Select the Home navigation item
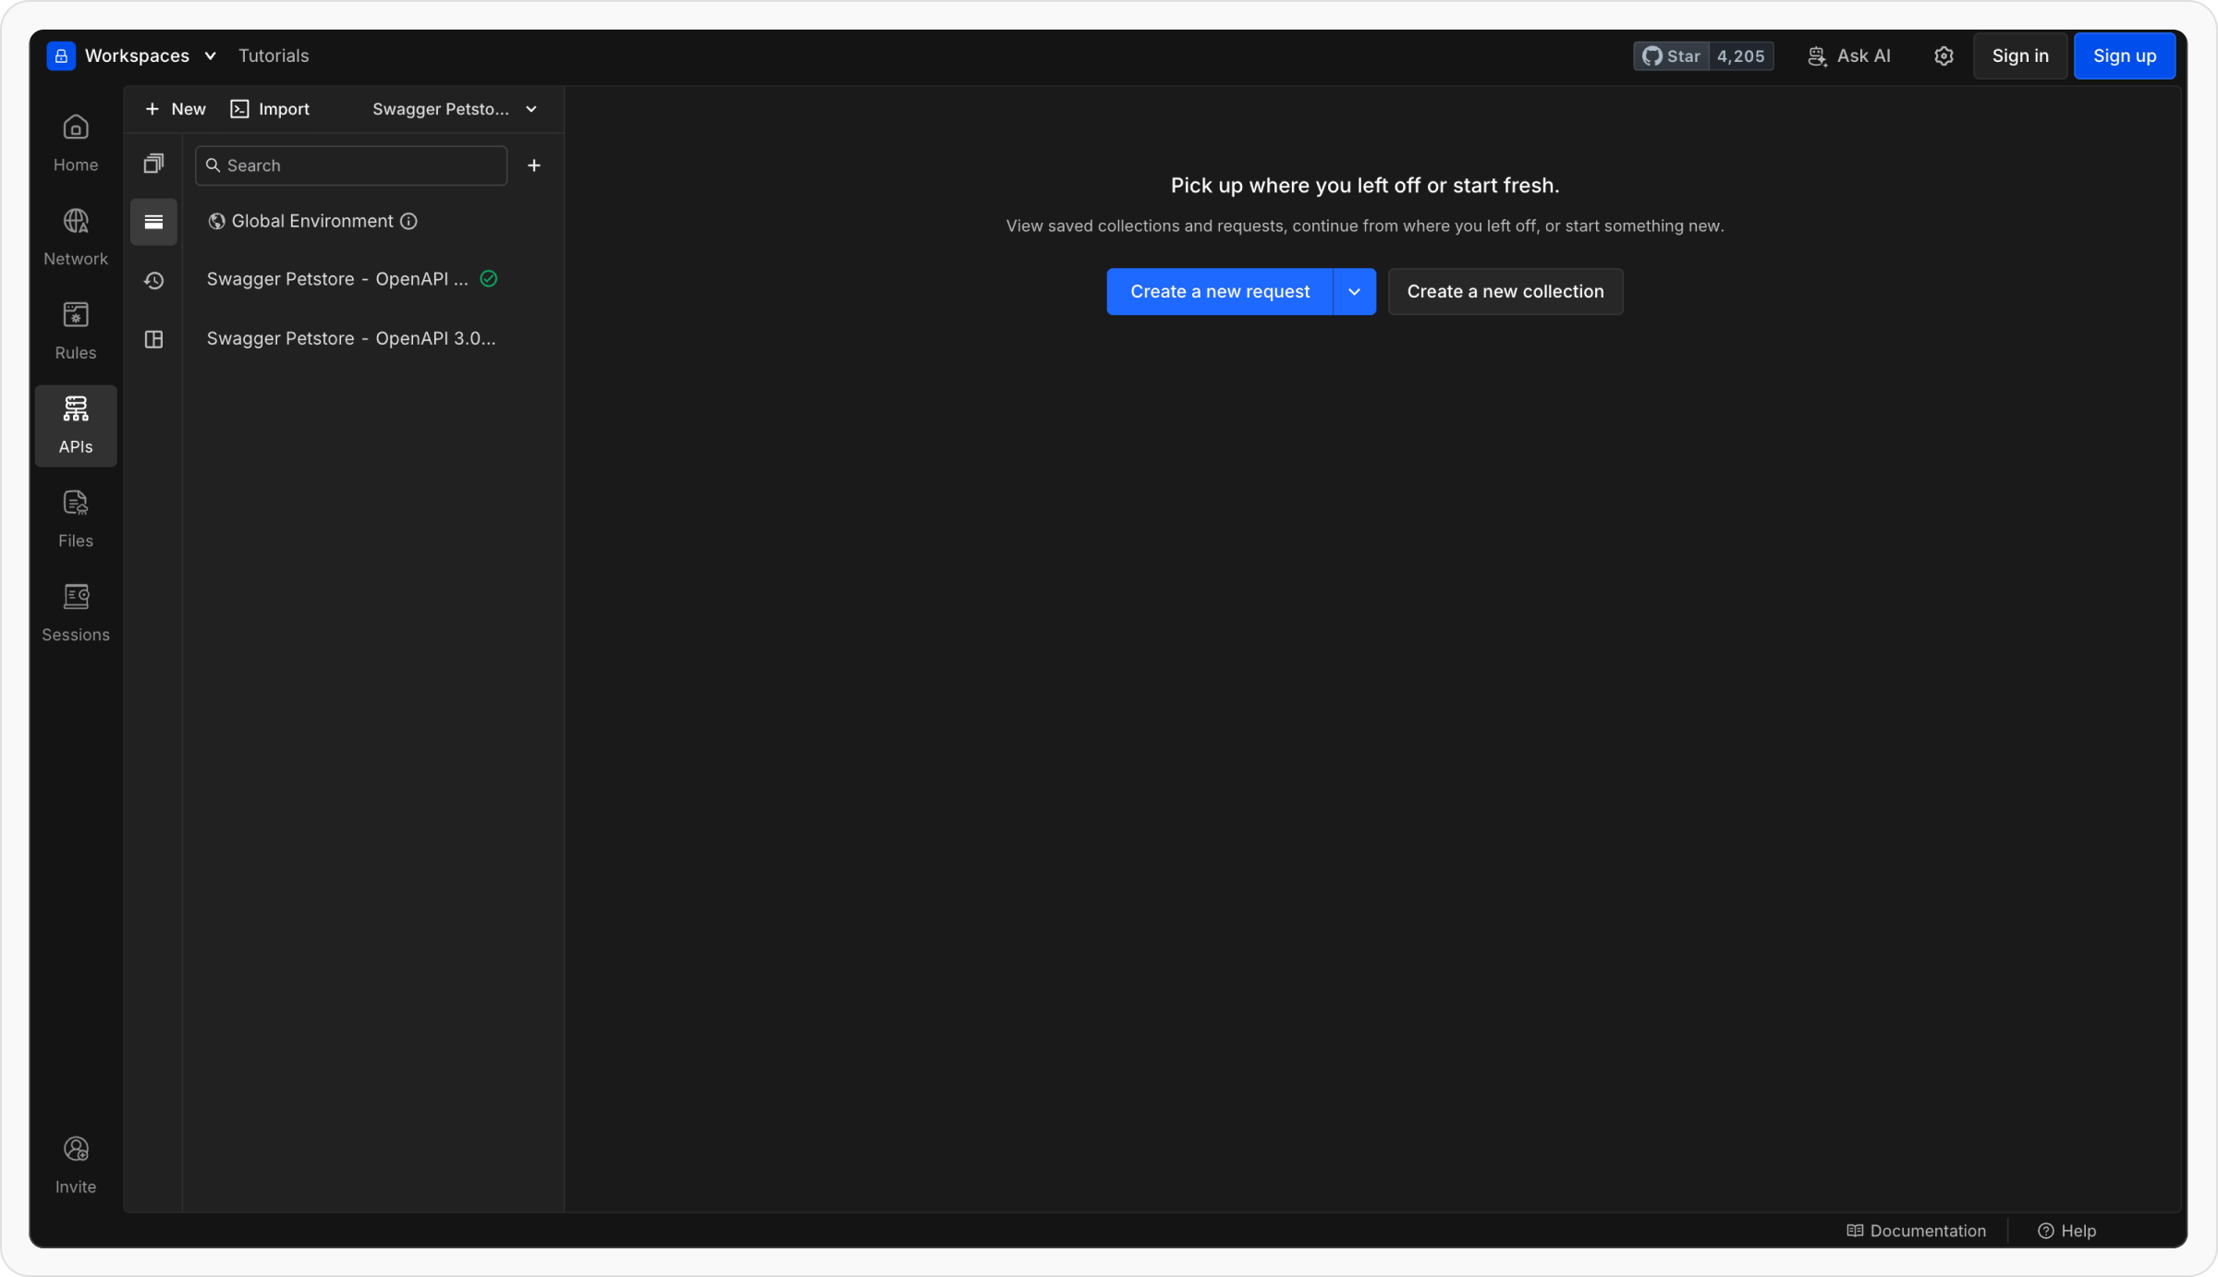This screenshot has width=2218, height=1277. [x=76, y=143]
